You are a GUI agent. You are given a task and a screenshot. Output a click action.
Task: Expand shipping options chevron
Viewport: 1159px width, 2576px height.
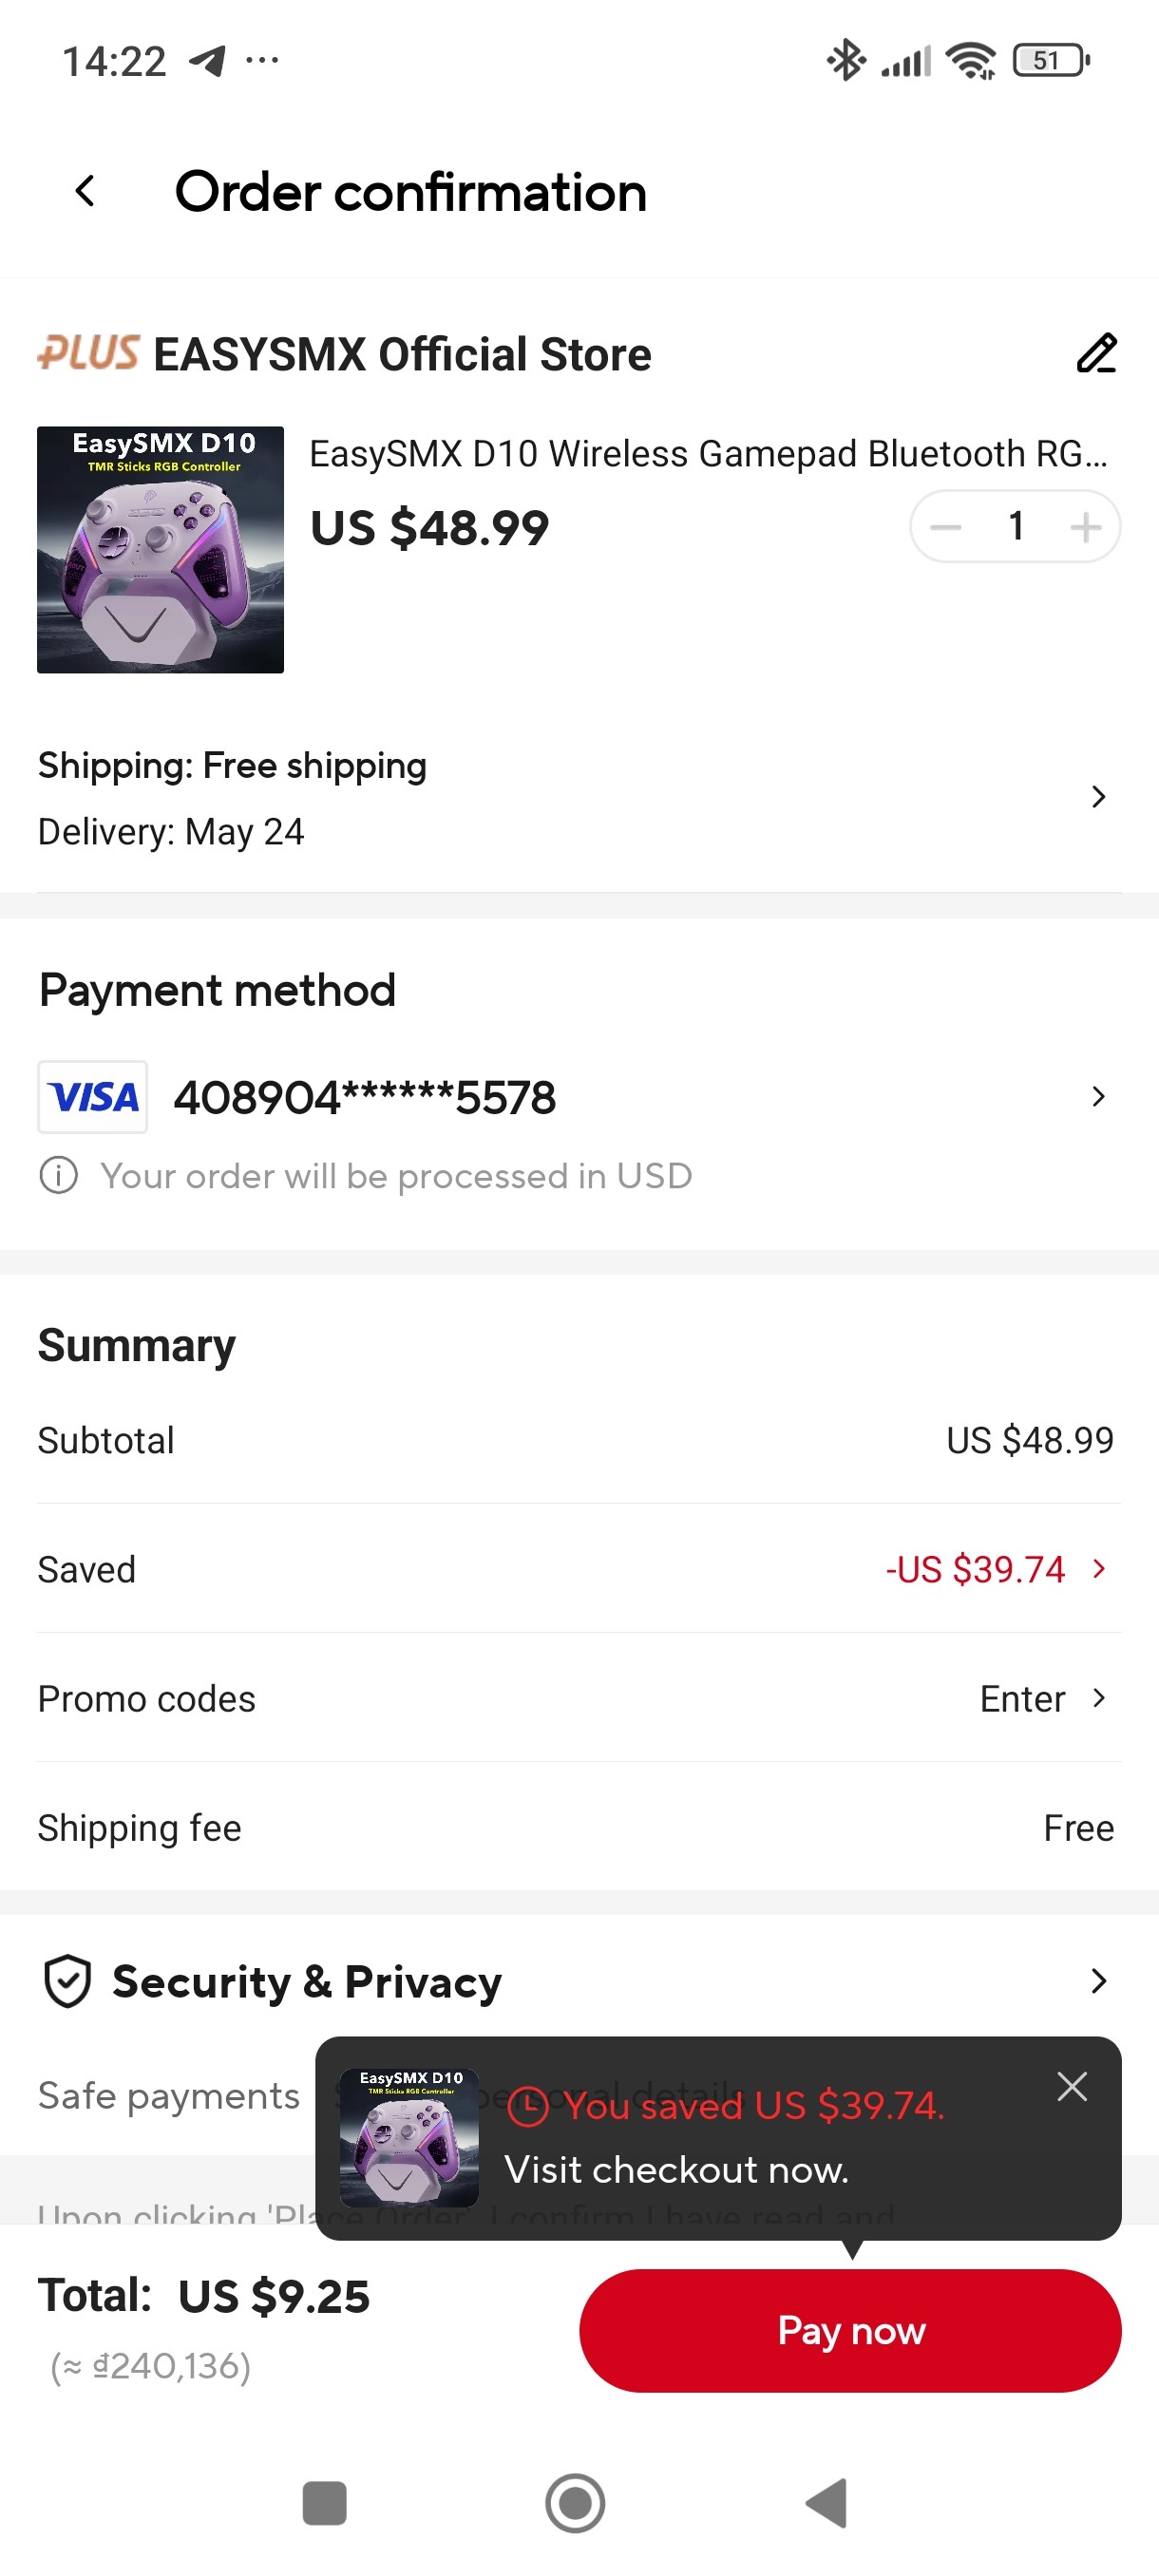1098,796
